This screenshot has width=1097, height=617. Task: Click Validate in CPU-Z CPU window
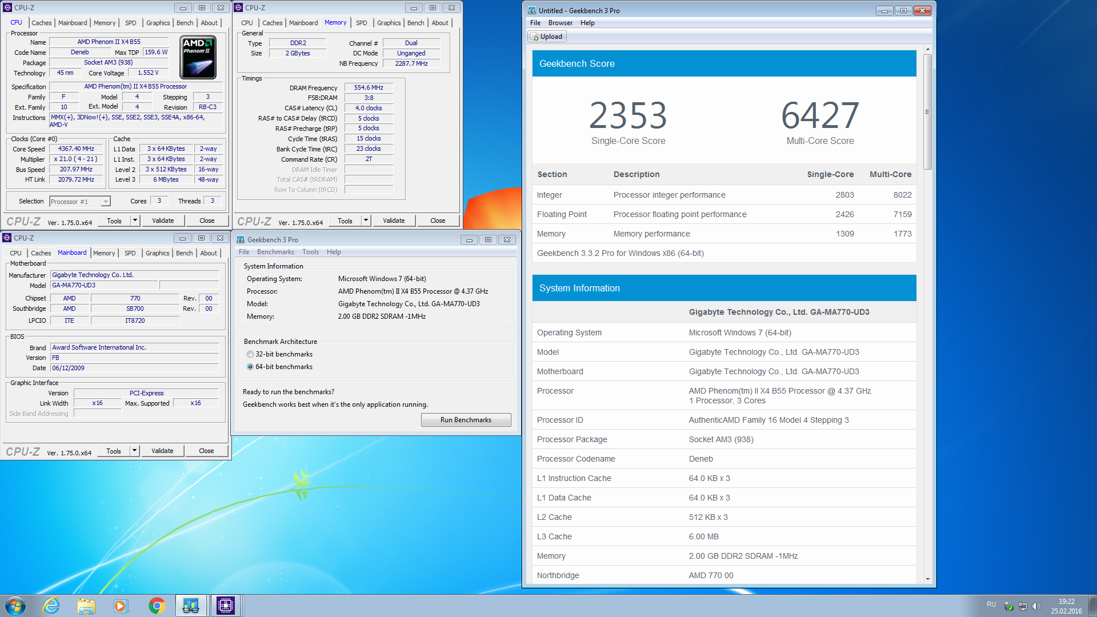[x=163, y=221]
